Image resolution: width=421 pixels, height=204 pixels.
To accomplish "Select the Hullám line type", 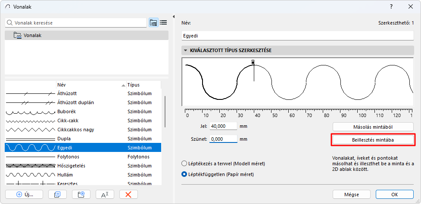I will (x=83, y=175).
